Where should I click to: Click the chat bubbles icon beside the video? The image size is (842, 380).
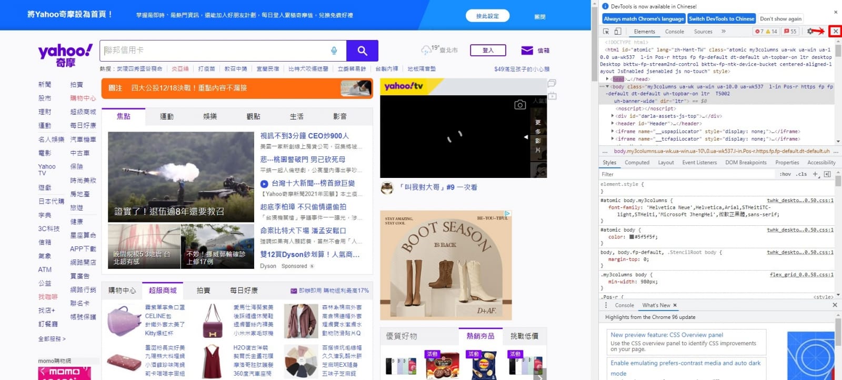tap(552, 83)
